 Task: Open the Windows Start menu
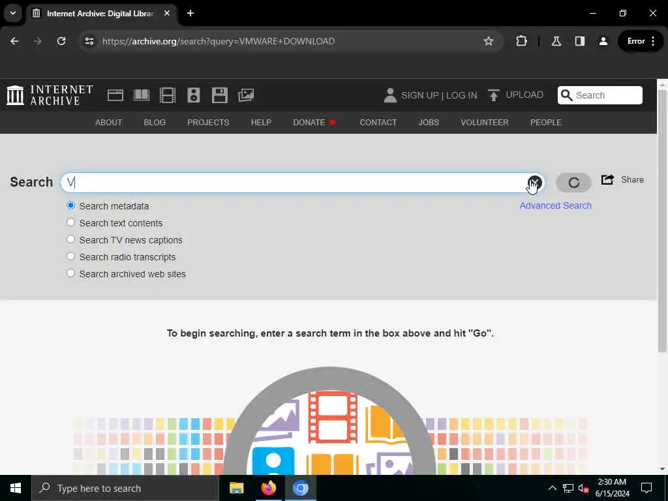pyautogui.click(x=16, y=488)
